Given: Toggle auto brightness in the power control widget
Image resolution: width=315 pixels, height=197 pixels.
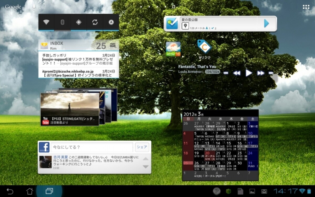Looking at the screenshot, I should (111, 22).
